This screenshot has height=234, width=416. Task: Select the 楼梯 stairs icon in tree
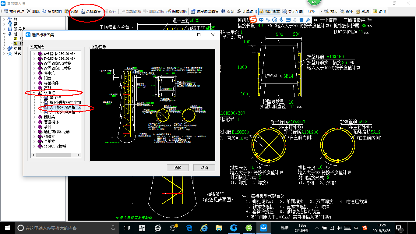[10, 48]
